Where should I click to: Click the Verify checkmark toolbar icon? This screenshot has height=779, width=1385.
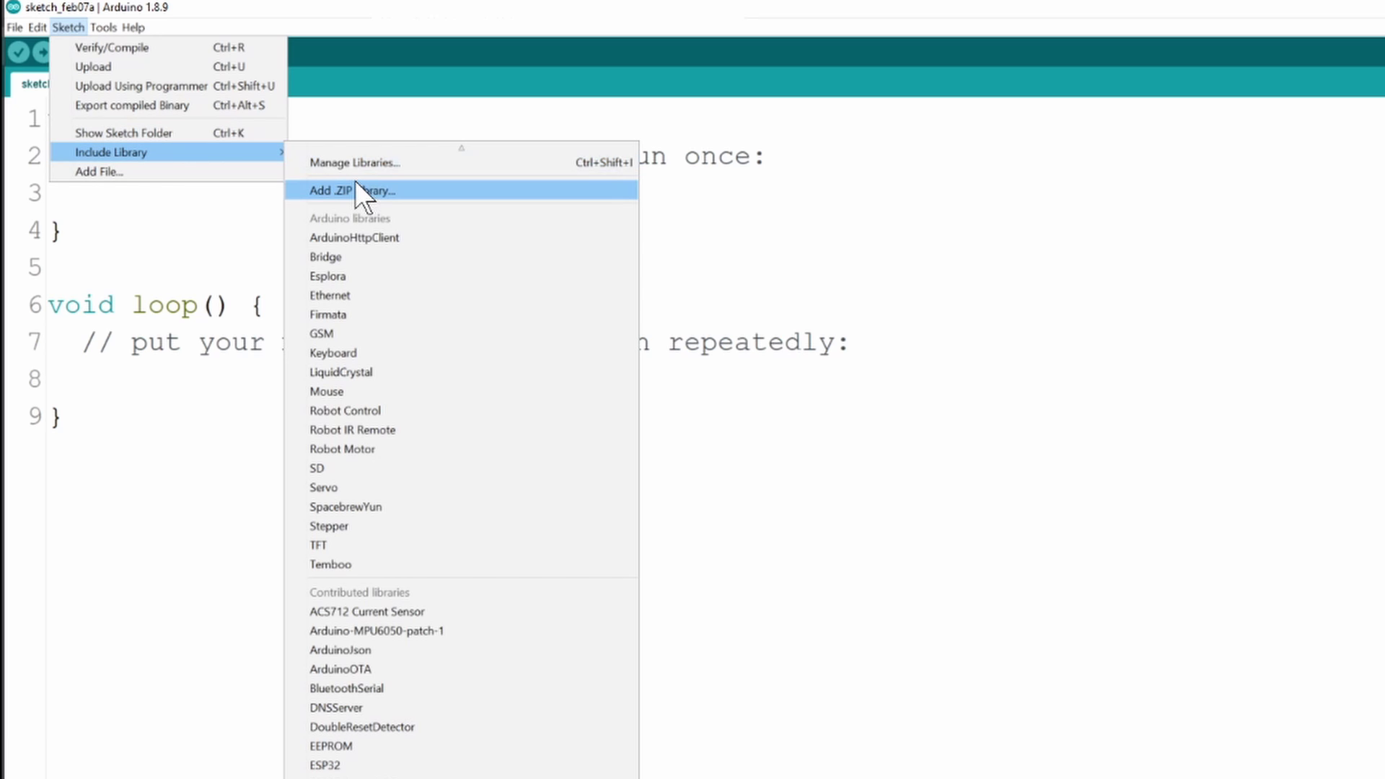(19, 53)
